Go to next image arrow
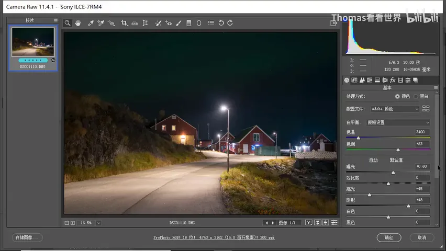 click(x=273, y=223)
